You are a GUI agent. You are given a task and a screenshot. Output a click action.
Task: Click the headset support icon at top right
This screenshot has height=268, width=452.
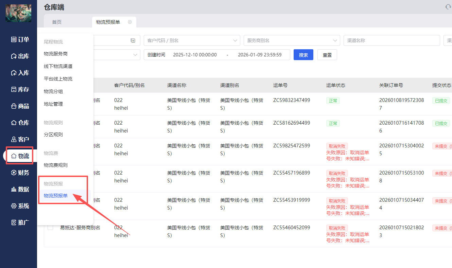tap(448, 7)
